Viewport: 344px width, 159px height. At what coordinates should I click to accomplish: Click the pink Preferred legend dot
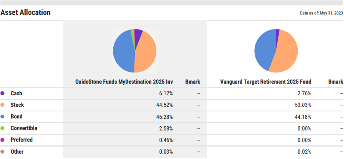point(2,140)
